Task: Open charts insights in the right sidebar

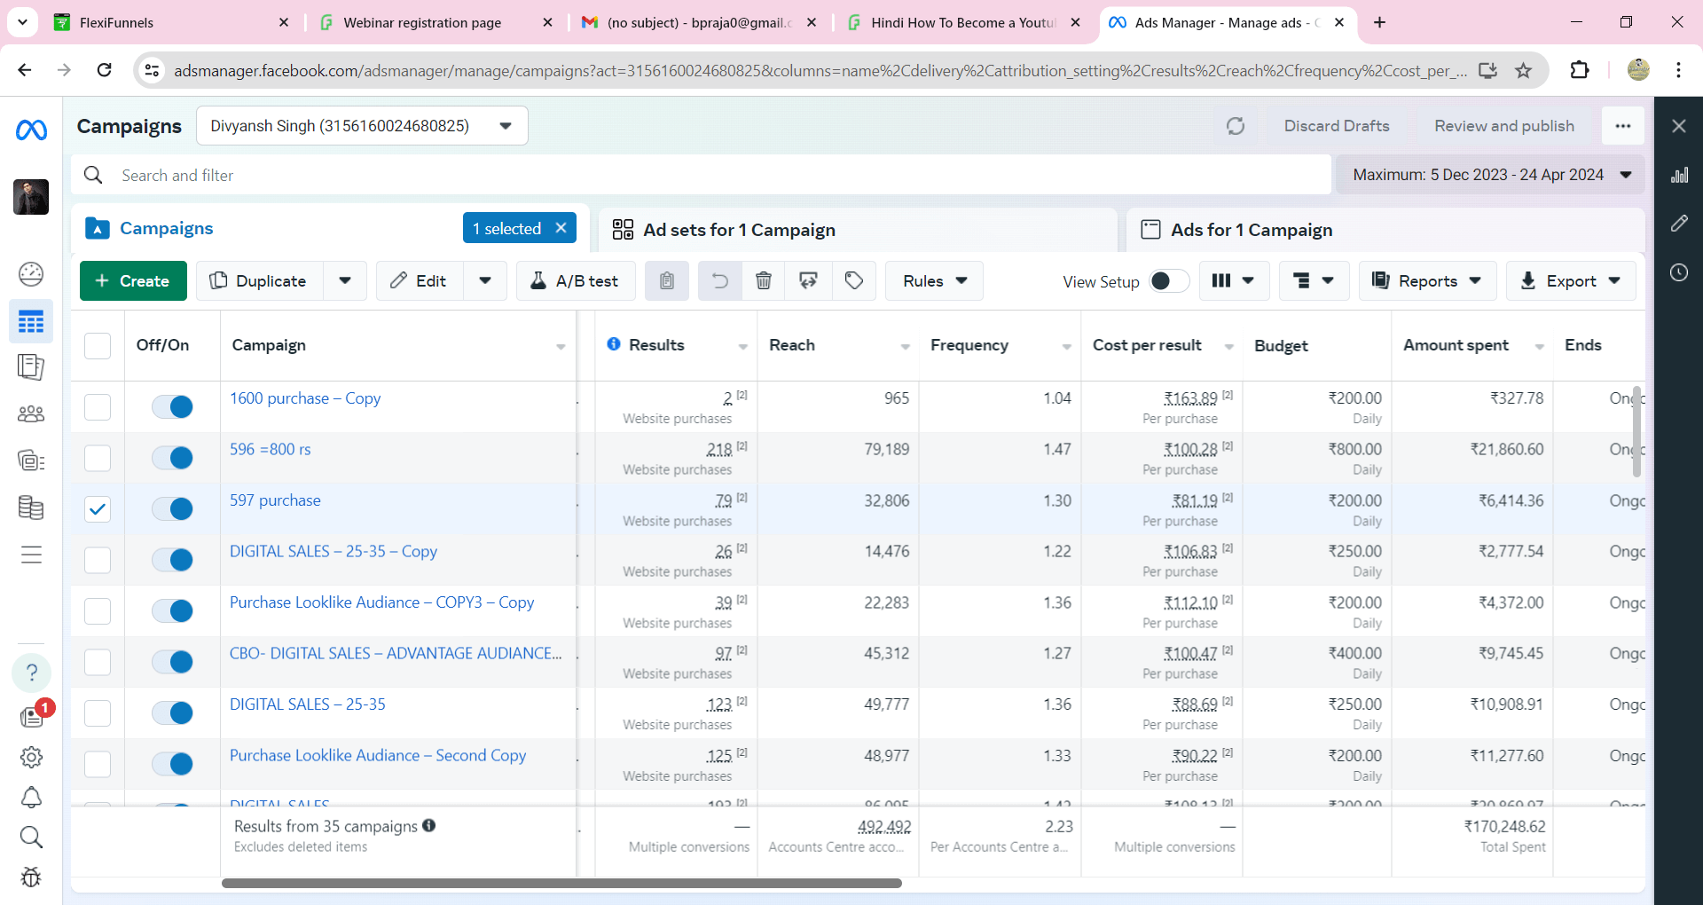Action: [1679, 175]
